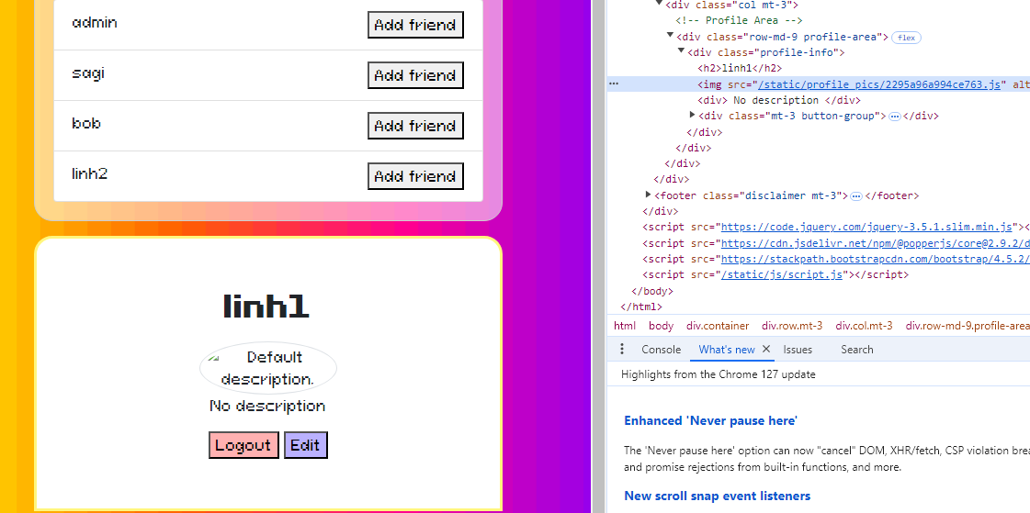Switch to the Issues drawer tab
Viewport: 1030px width, 513px height.
tap(798, 350)
